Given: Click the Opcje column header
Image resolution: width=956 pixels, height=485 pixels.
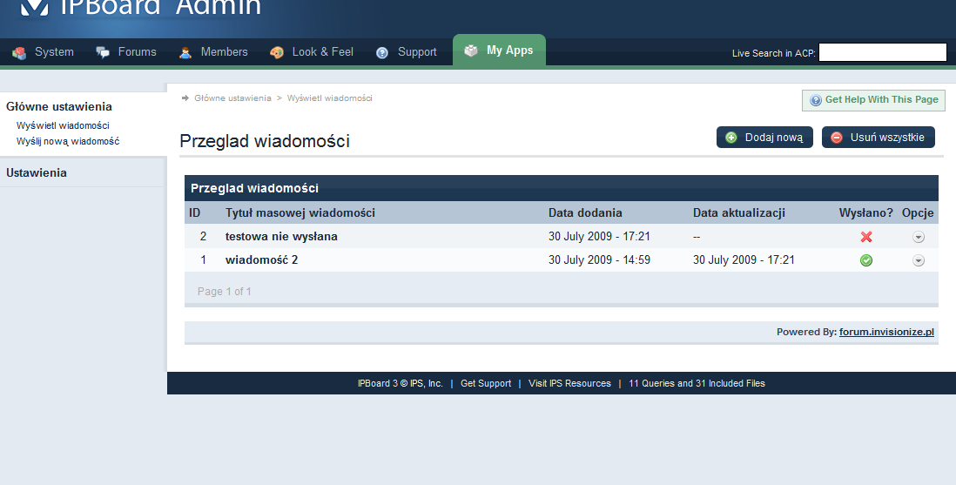Looking at the screenshot, I should click(x=918, y=213).
